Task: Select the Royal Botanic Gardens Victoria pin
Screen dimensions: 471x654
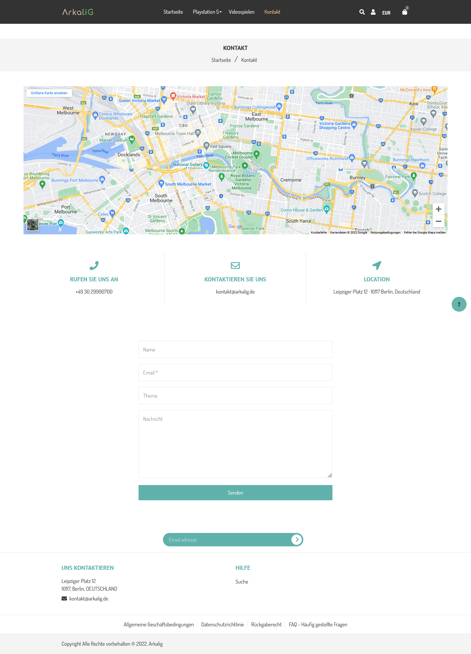Action: (x=222, y=177)
